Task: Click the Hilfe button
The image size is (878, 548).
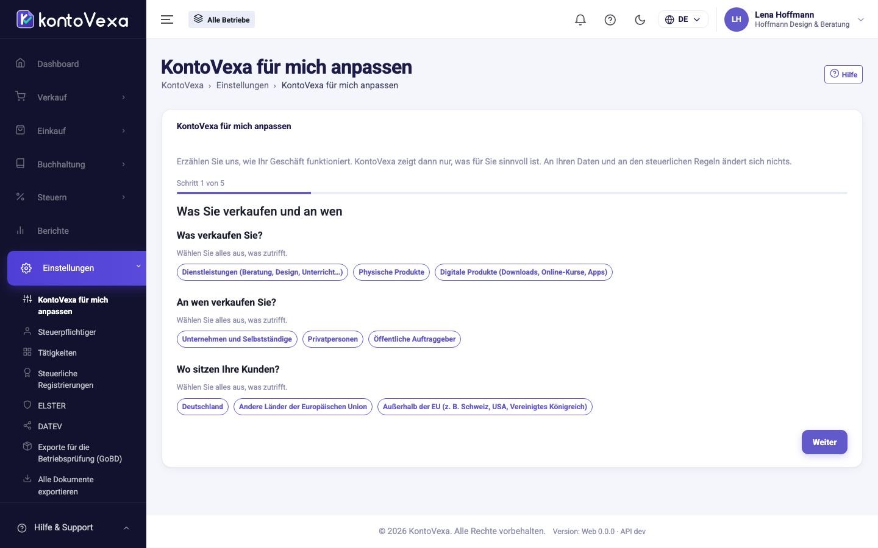Action: pos(843,74)
